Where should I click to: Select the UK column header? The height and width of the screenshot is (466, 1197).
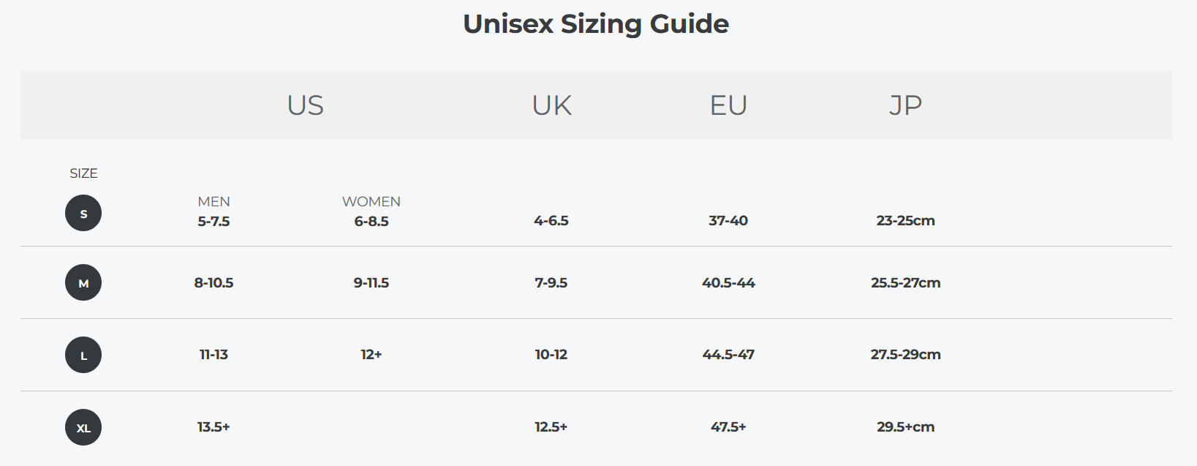point(551,105)
